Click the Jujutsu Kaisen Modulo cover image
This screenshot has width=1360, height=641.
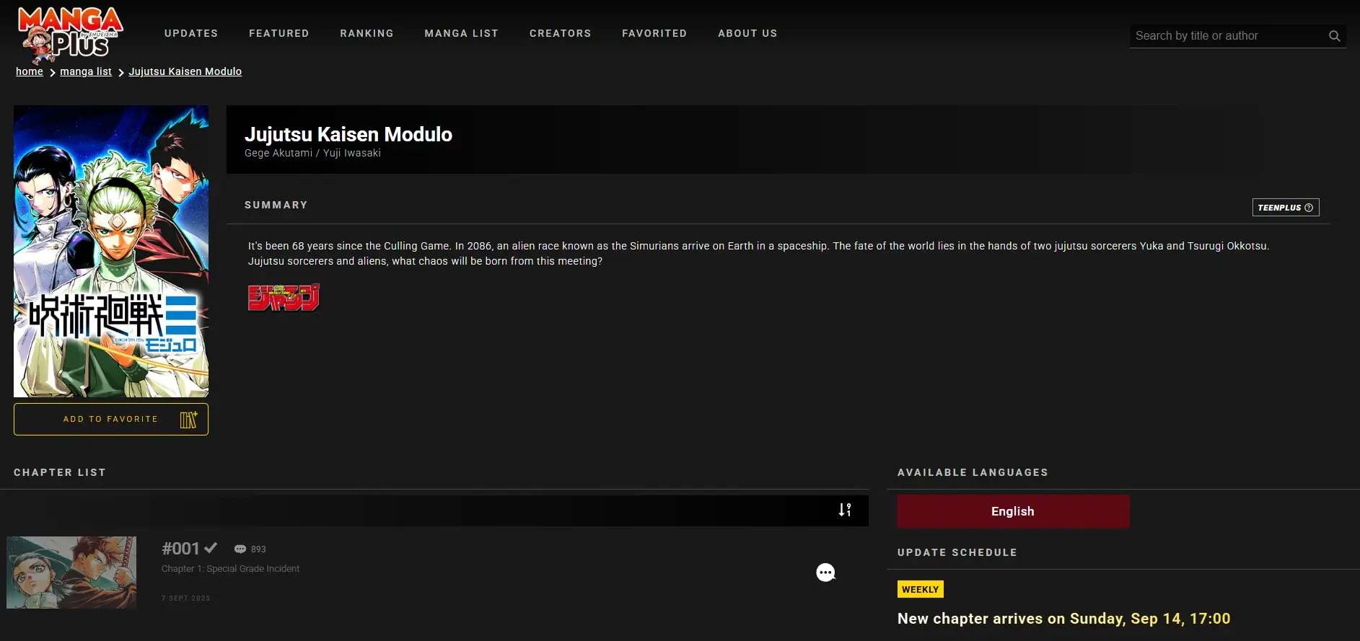tap(111, 252)
